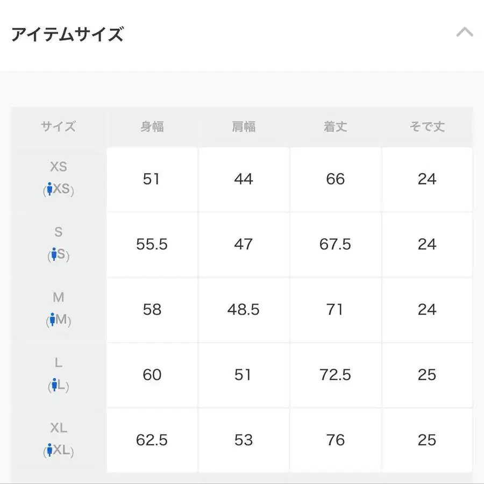This screenshot has width=484, height=484.
Task: Click the blue person icon in S row
Action: pyautogui.click(x=54, y=254)
